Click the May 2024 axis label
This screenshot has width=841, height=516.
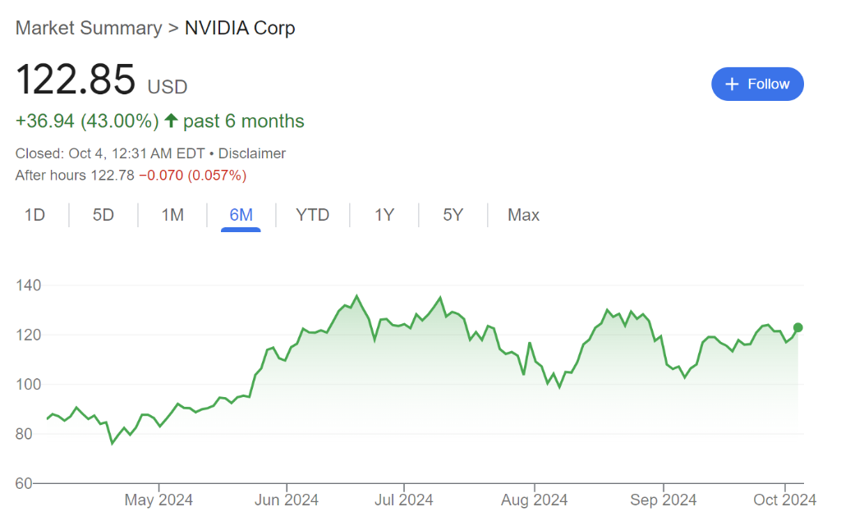[159, 500]
